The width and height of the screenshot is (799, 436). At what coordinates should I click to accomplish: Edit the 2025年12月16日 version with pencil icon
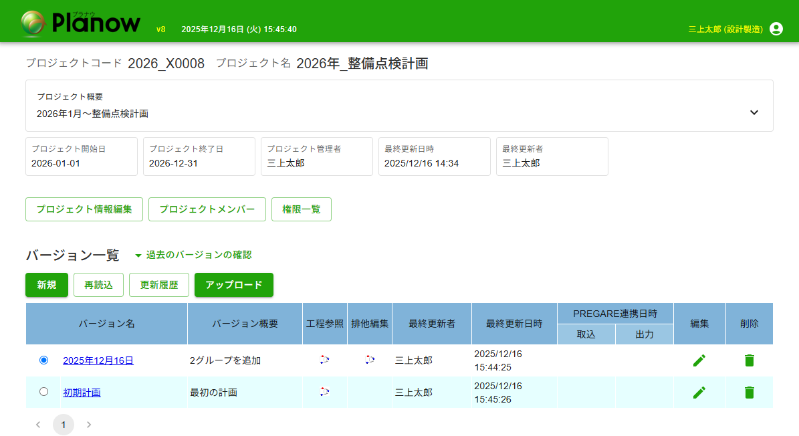(x=699, y=360)
